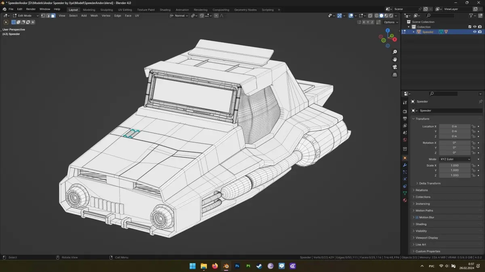Image resolution: width=485 pixels, height=272 pixels.
Task: Open the Output properties tab
Action: pos(405,118)
